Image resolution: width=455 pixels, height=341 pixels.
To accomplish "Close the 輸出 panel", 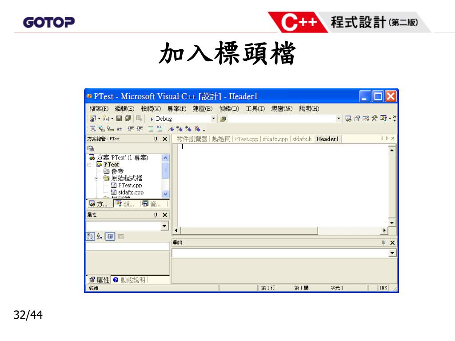I will pyautogui.click(x=392, y=243).
